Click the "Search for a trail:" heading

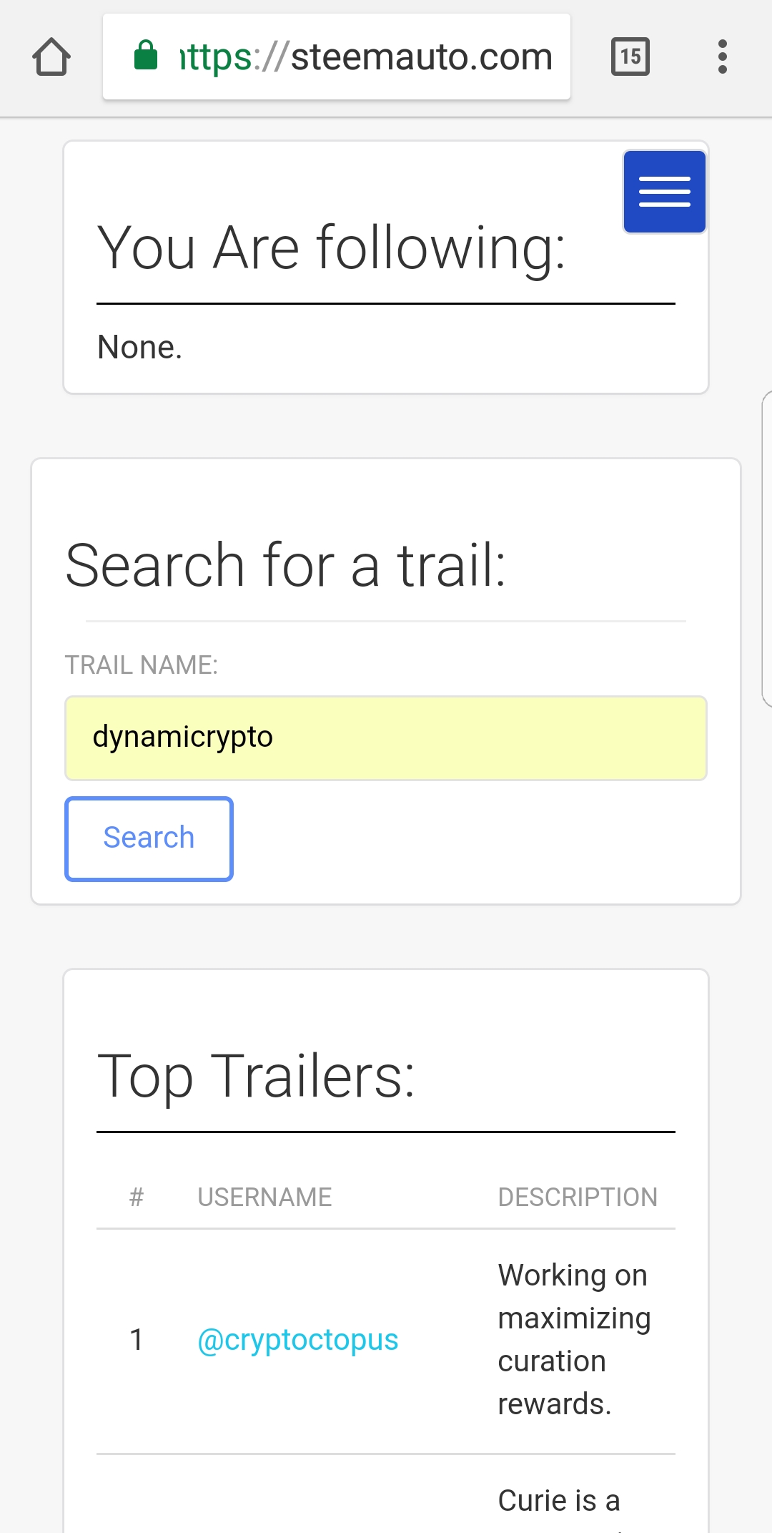286,565
